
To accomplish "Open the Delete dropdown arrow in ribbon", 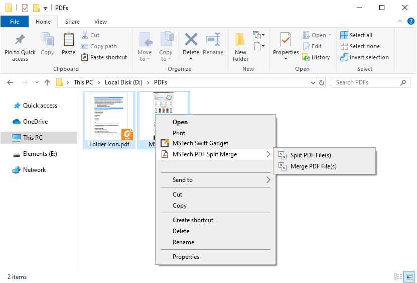I will coord(191,59).
